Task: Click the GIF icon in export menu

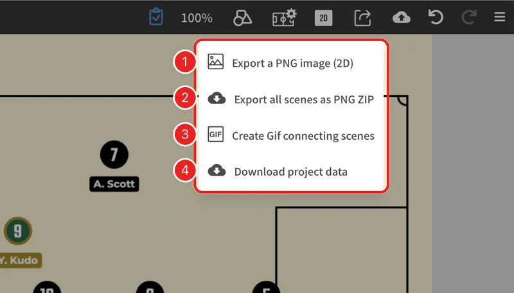Action: [x=216, y=134]
